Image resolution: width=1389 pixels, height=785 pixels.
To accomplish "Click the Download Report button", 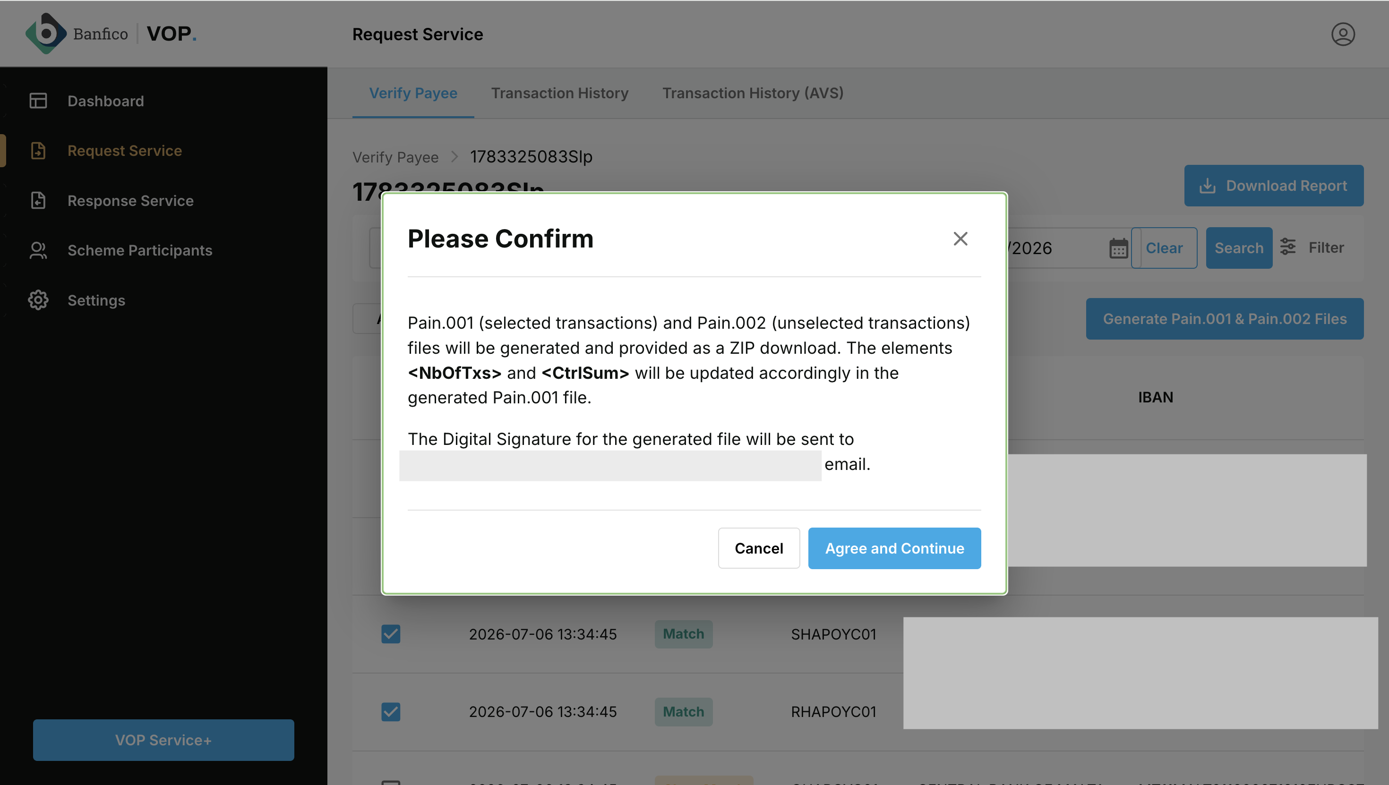I will (x=1274, y=186).
